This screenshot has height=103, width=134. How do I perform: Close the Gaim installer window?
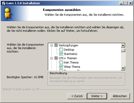(x=131, y=3)
